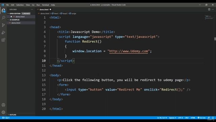Click CRLF end of line setting
216x122 pixels.
187,118
